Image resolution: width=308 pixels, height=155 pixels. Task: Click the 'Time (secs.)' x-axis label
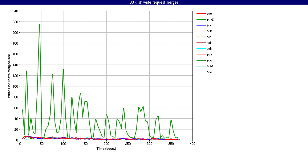tap(106, 149)
